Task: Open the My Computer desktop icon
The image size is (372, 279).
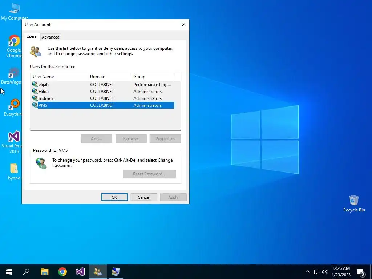Action: tap(14, 12)
